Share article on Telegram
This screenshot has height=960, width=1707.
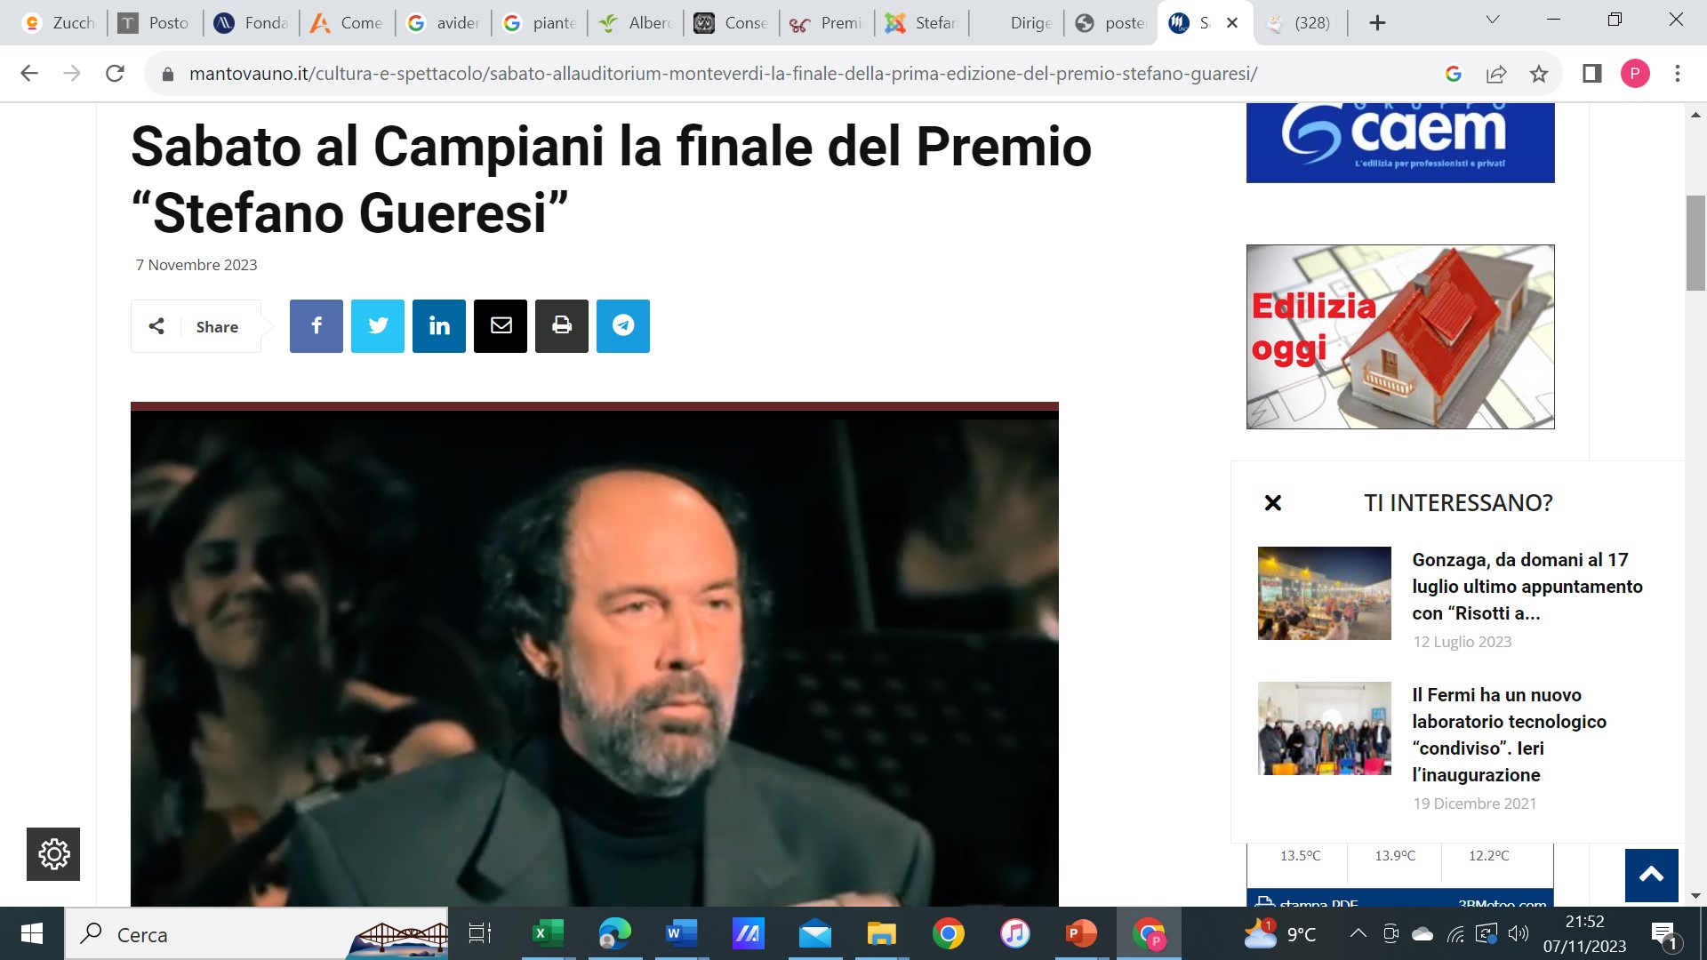pos(622,326)
